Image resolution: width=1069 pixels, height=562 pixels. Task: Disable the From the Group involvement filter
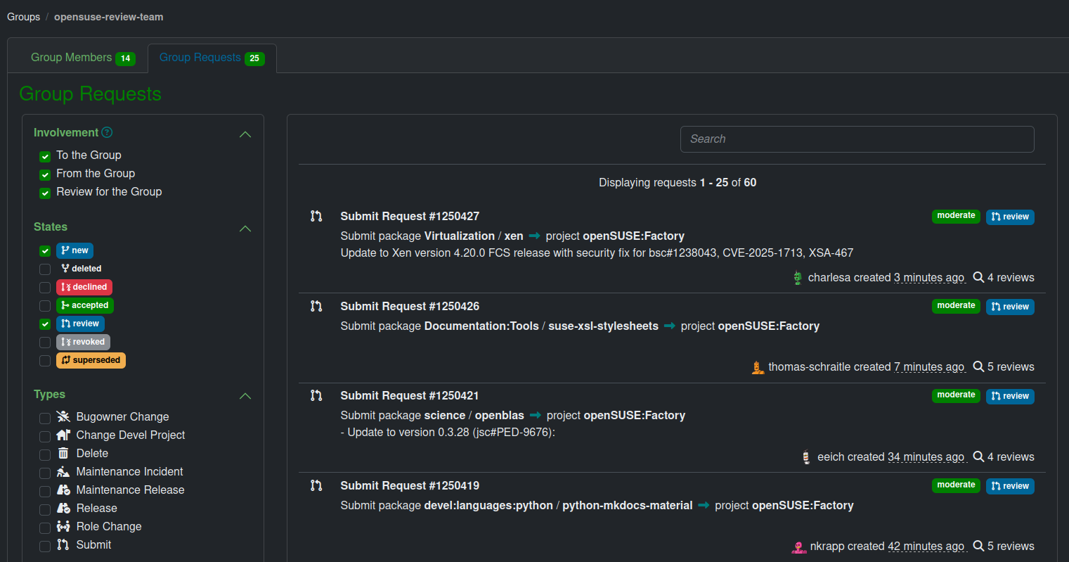pos(44,174)
